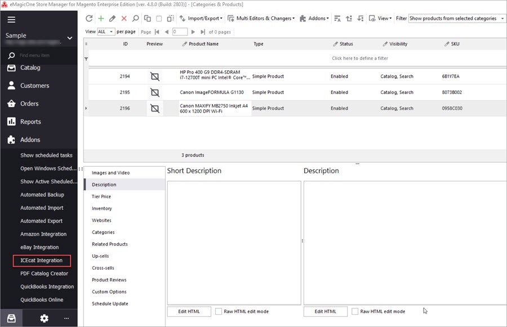Viewport: 507px width, 327px height.
Task: Click Edit HTML under Short Description
Action: coord(189,311)
